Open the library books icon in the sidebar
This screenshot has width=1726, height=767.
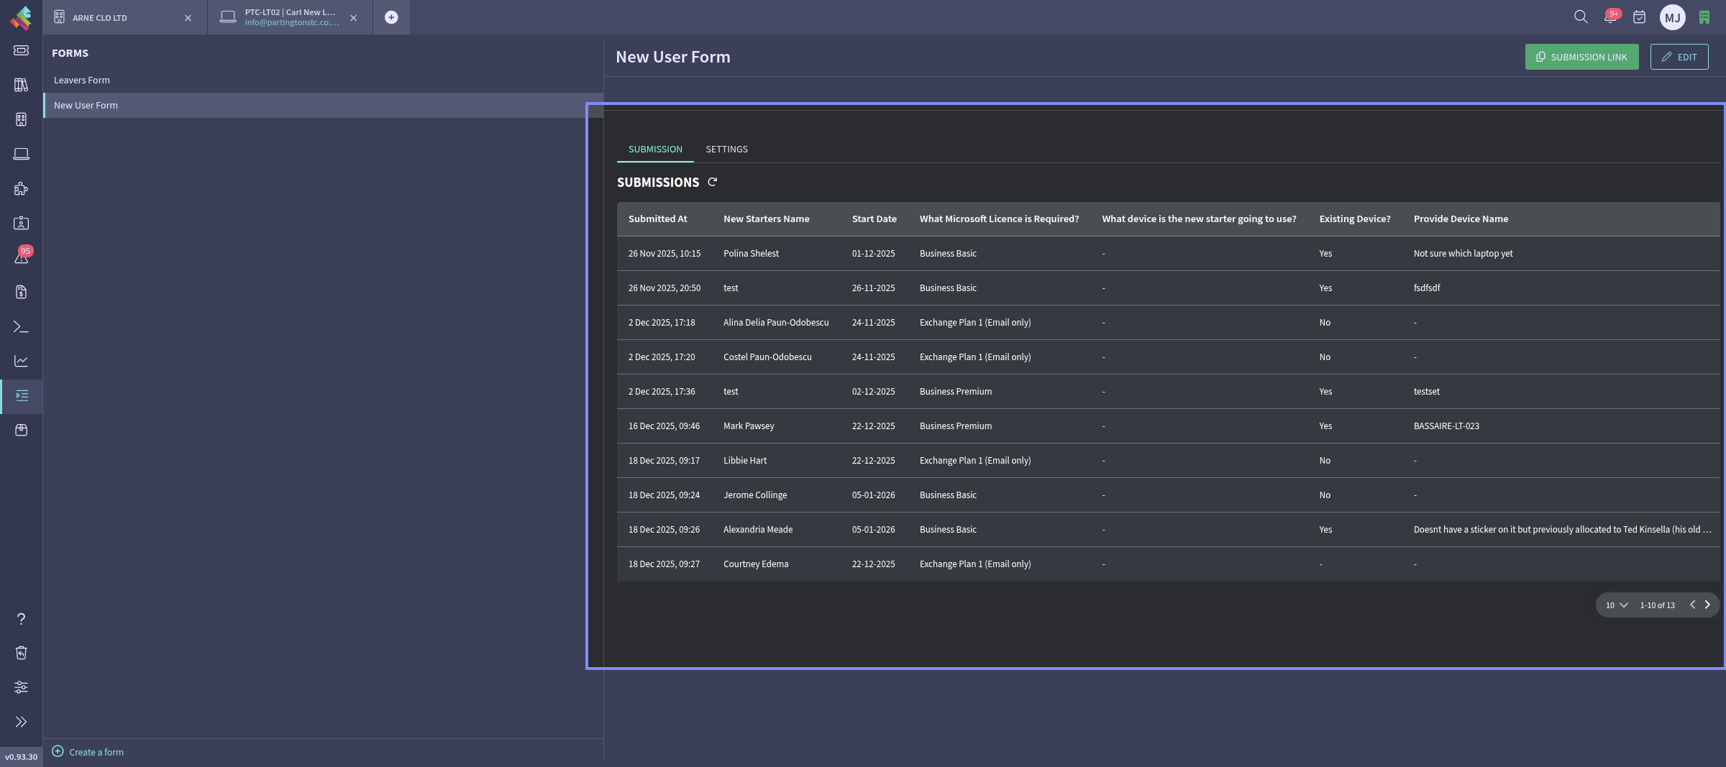point(21,85)
